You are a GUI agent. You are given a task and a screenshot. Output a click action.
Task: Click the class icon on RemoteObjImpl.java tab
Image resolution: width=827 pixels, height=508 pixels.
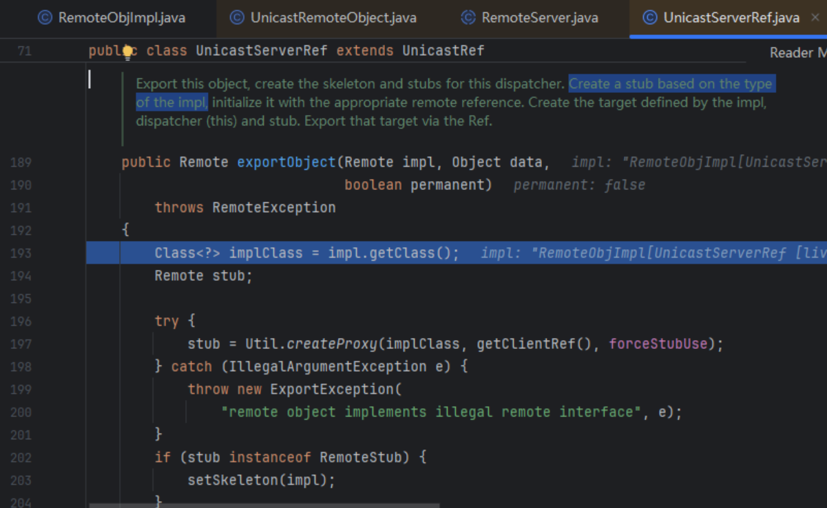(x=45, y=18)
